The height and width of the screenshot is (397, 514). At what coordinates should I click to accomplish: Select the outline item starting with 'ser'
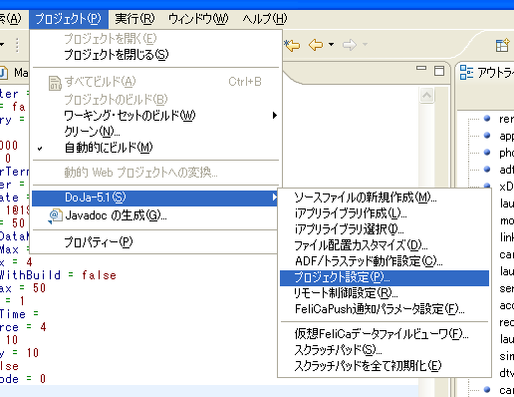pos(506,288)
